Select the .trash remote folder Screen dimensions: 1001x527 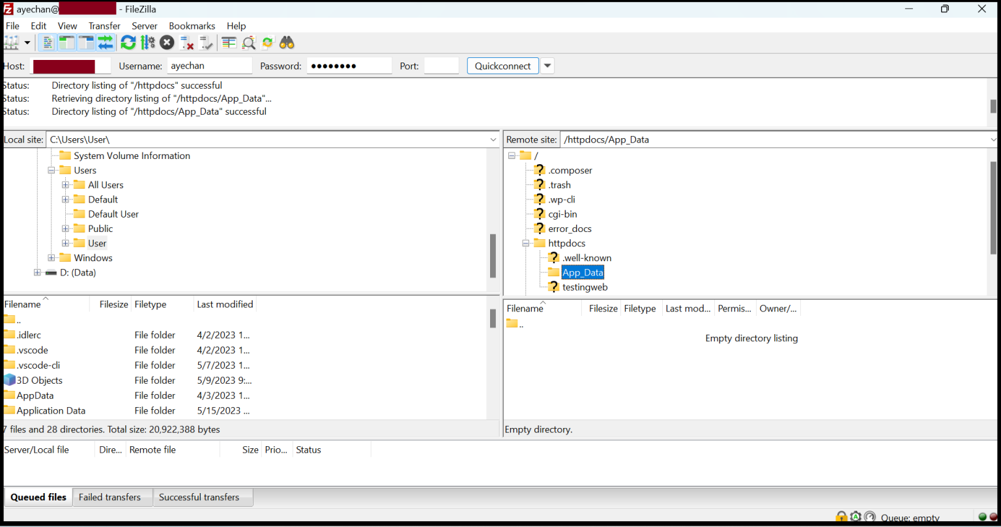[x=559, y=185]
